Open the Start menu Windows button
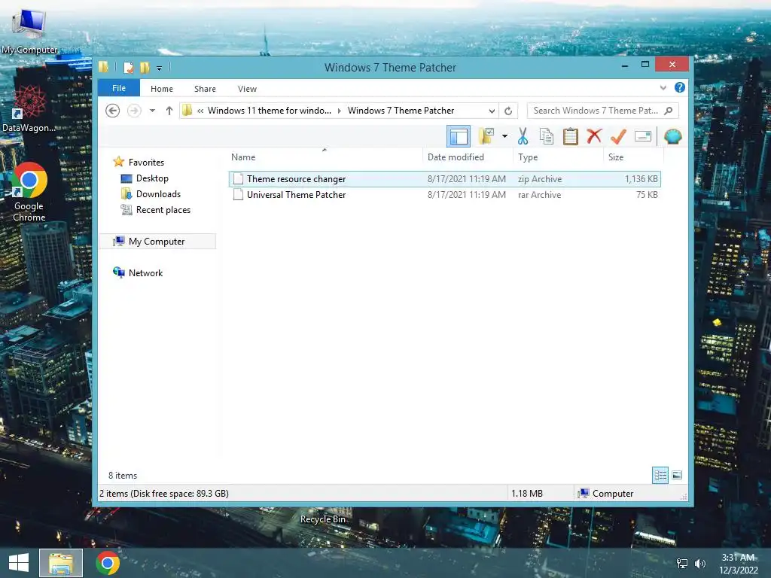This screenshot has height=578, width=771. 19,563
